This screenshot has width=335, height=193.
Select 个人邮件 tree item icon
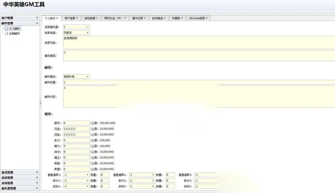[x=6, y=28]
